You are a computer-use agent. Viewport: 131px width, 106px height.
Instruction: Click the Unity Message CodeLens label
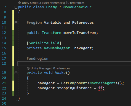coord(41,68)
